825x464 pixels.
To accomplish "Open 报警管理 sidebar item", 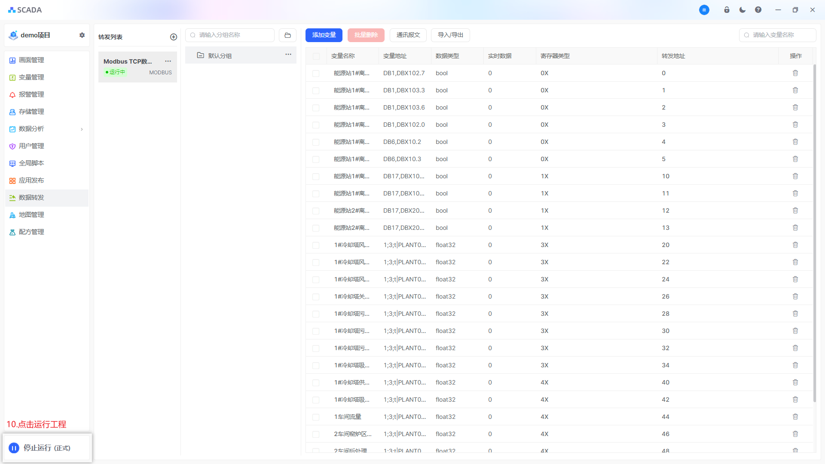I will pyautogui.click(x=31, y=95).
